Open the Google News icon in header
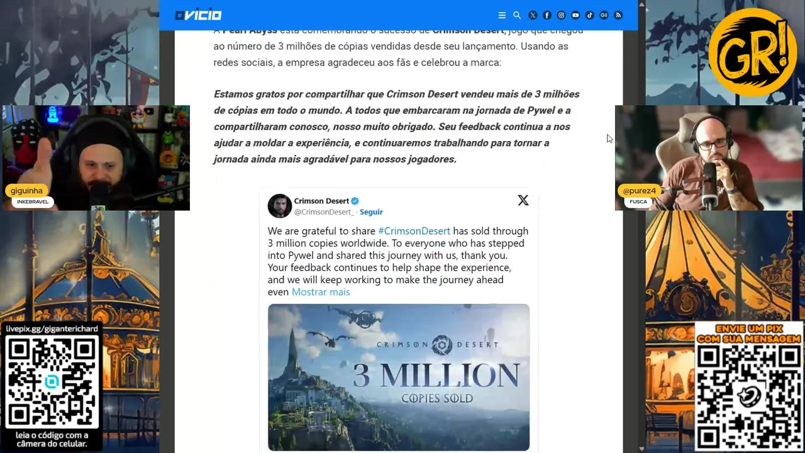Viewport: 805px width, 453px height. coord(604,15)
